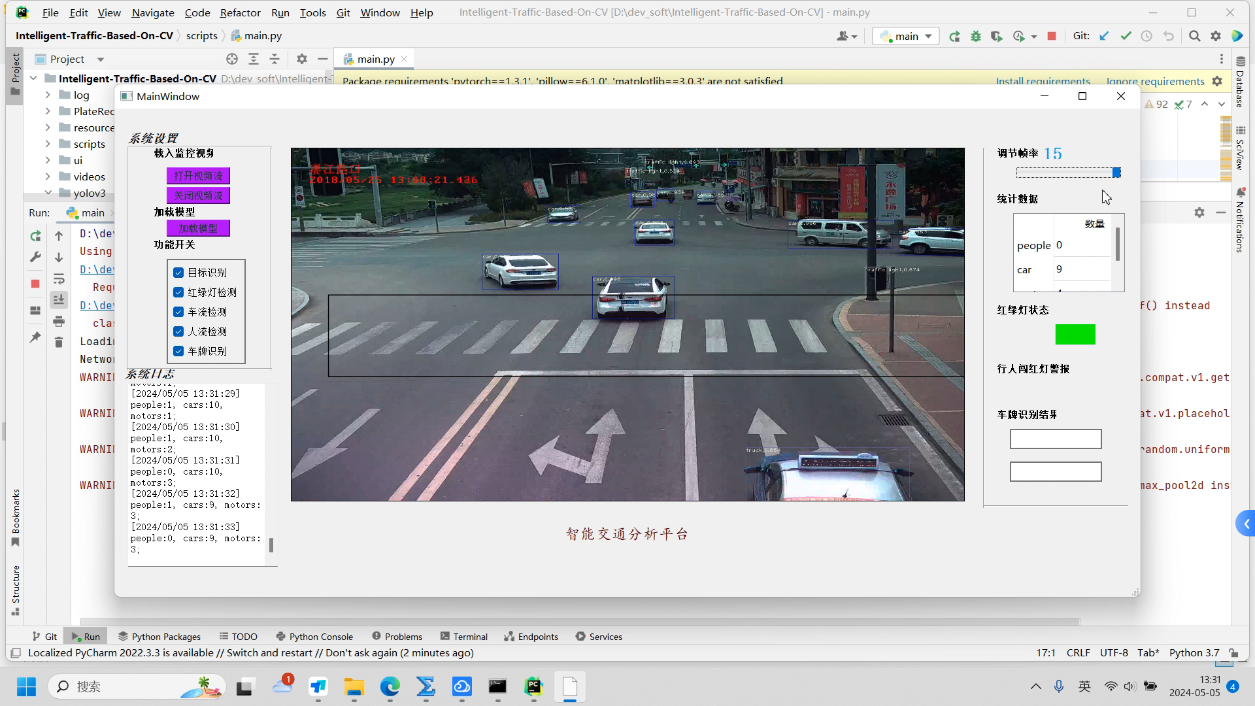Toggle 红绿灯检测 checkbox
Screen dimensions: 1255x706
tap(178, 292)
